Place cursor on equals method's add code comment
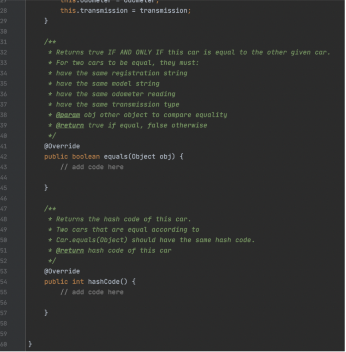 coord(92,167)
